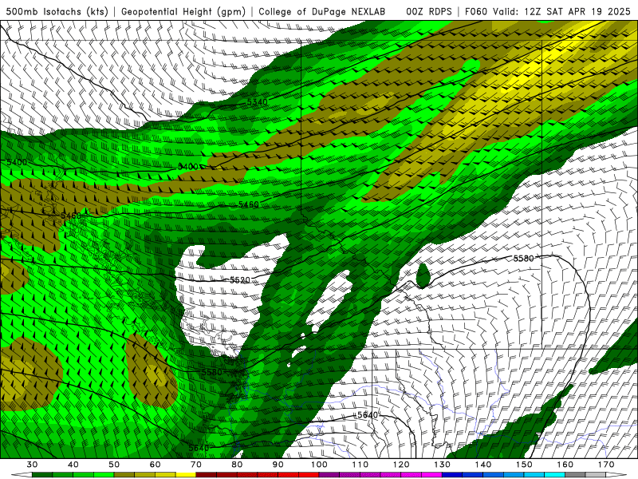Click the legend value 110

tap(360, 465)
